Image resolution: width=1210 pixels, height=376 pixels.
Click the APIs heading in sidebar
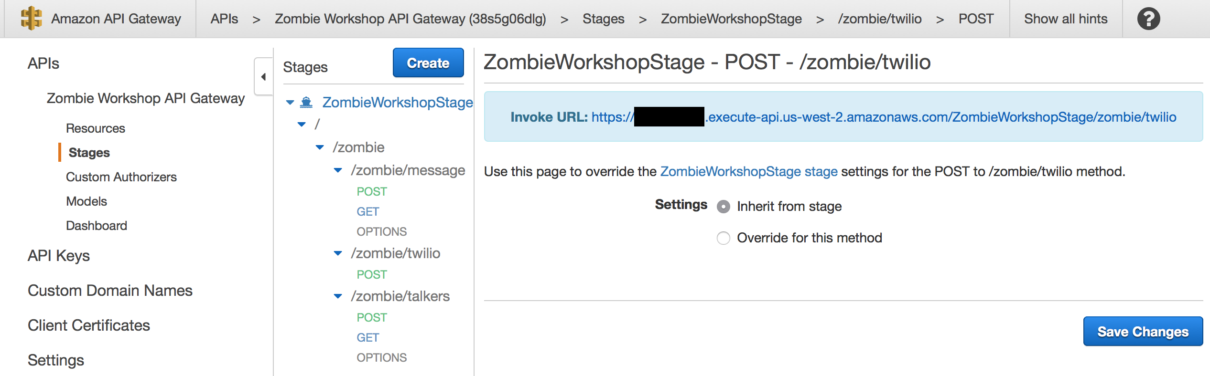(43, 63)
